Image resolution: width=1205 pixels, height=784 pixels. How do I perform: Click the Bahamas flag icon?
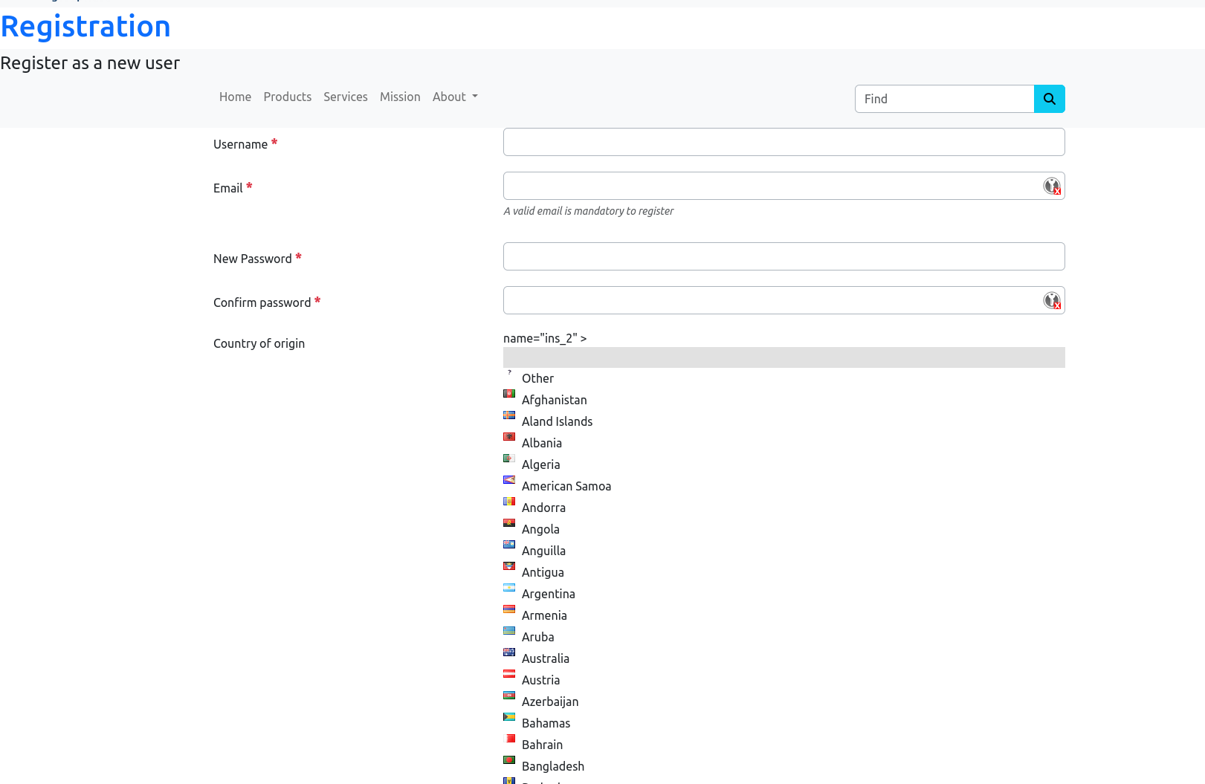(509, 717)
